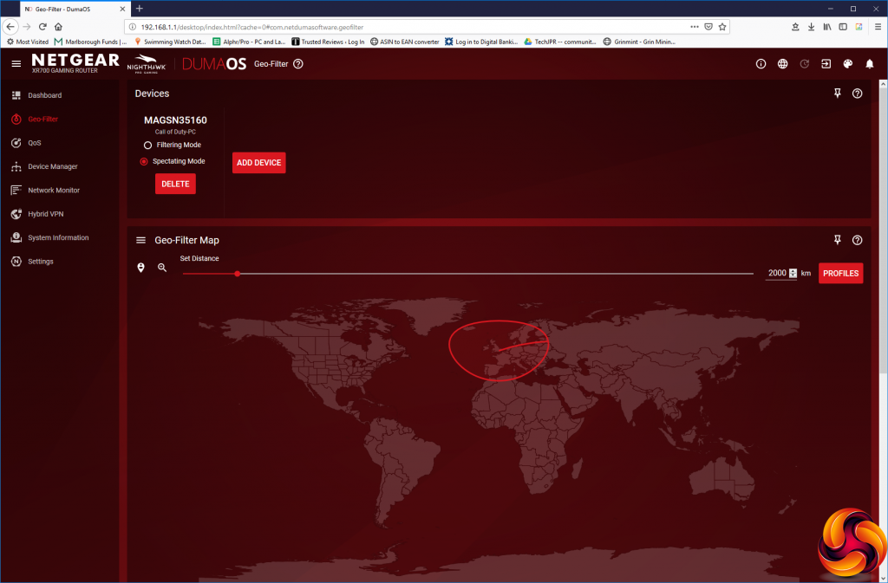Click the ADD DEVICE button
This screenshot has width=888, height=583.
(258, 163)
